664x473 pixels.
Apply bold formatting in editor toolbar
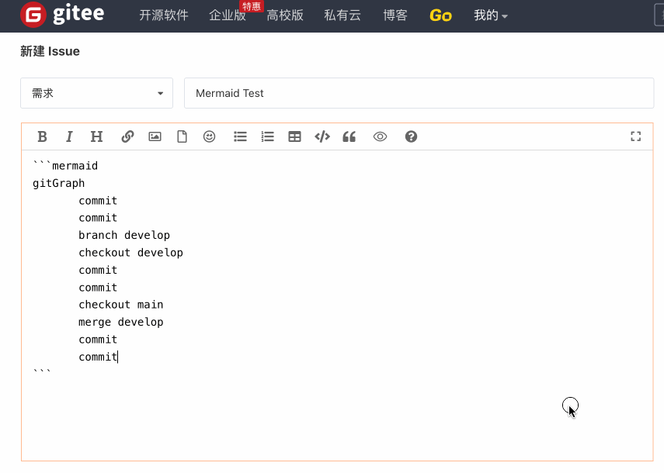click(42, 136)
